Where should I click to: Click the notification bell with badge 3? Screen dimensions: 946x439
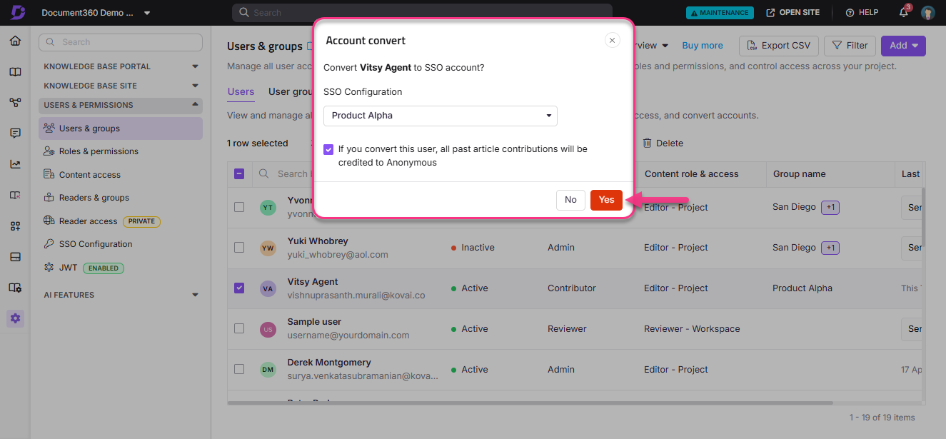pyautogui.click(x=902, y=12)
